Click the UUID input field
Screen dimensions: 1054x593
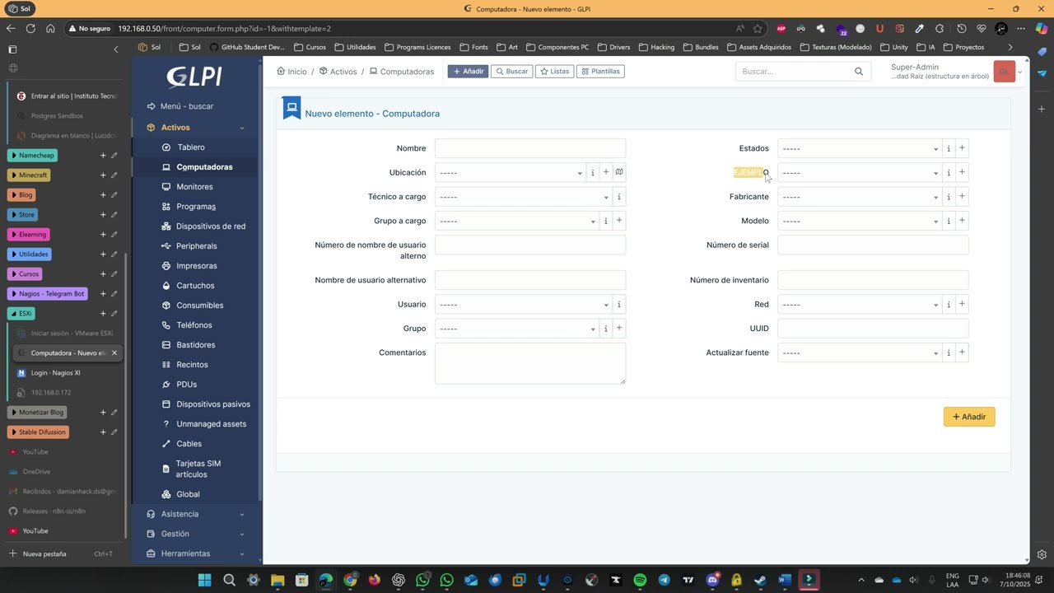[x=873, y=328]
